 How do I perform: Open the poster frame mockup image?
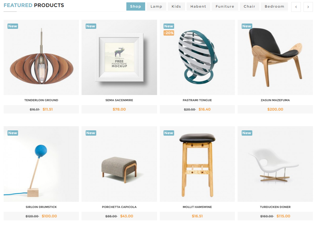pos(119,57)
